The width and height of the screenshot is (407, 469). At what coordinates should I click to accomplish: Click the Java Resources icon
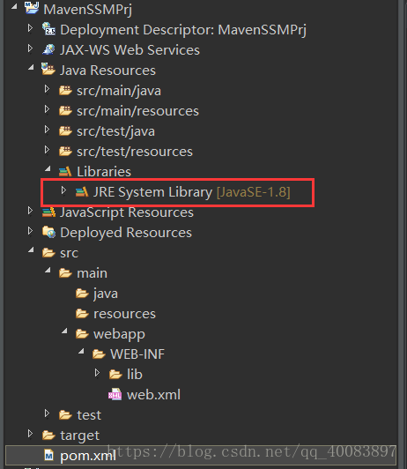click(48, 69)
